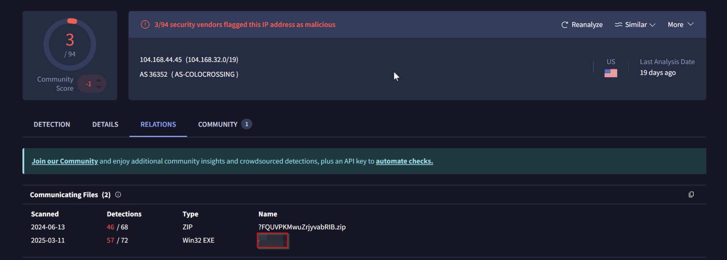Click the redacted Win32 EXE file name
The width and height of the screenshot is (727, 260).
(272, 240)
